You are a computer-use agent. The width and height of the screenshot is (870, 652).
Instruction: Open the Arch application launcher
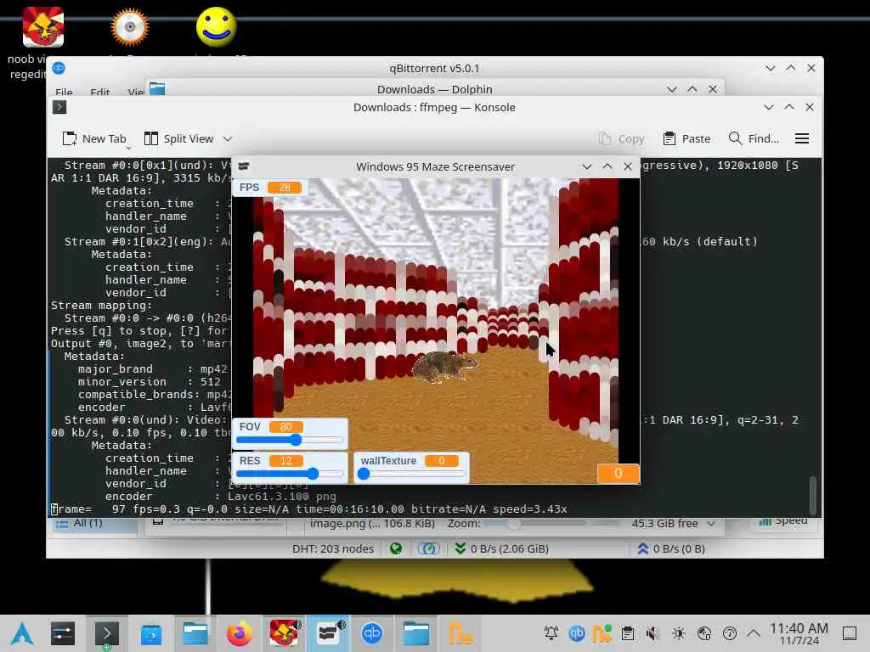21,633
